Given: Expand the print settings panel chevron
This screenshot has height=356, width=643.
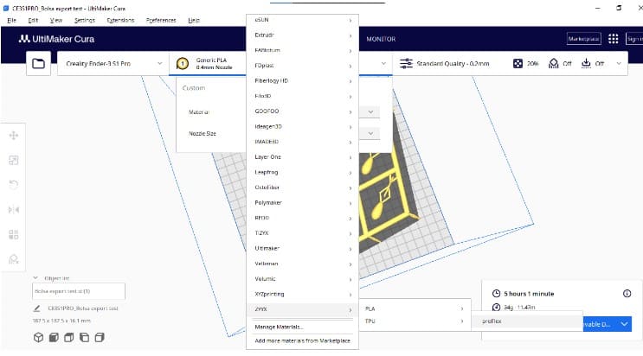Looking at the screenshot, I should (619, 63).
